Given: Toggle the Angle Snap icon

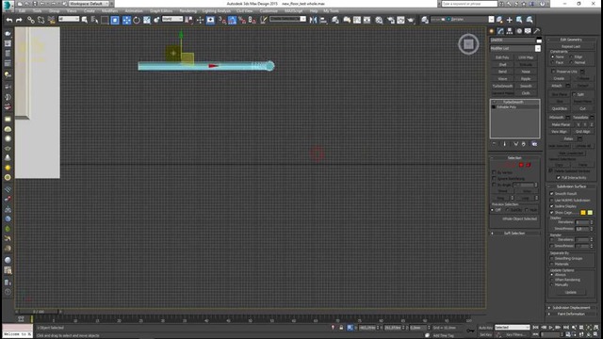Looking at the screenshot, I should click(232, 20).
